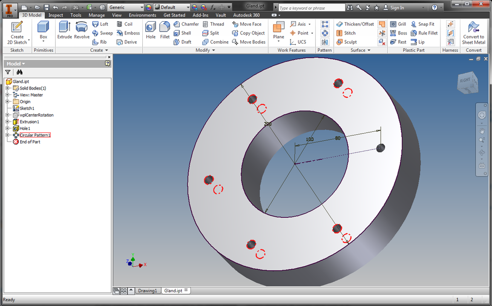Click the Split tool

point(211,33)
